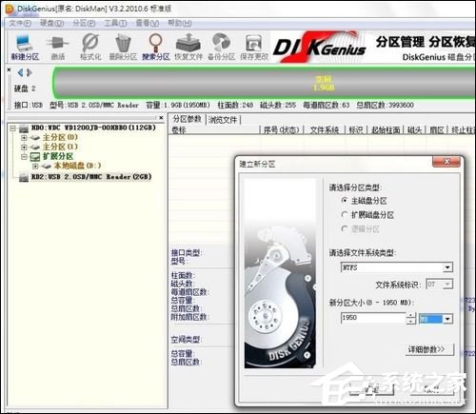Select 主分区(0) in the disk tree
476x414 pixels.
(x=60, y=137)
